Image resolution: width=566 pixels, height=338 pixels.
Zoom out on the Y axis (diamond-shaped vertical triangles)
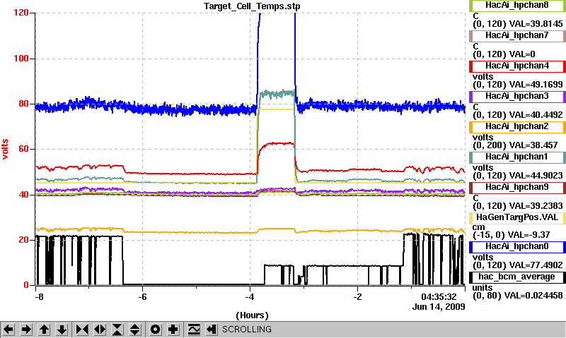point(135,330)
